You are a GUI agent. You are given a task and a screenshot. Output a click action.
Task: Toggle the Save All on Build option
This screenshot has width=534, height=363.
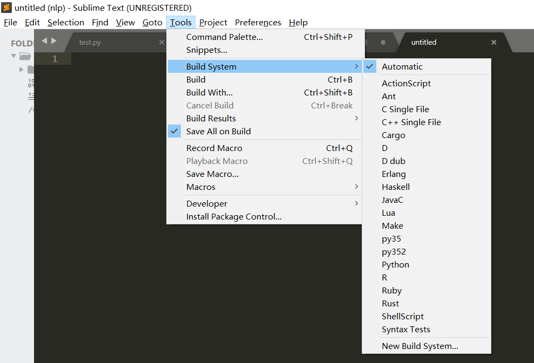[218, 131]
